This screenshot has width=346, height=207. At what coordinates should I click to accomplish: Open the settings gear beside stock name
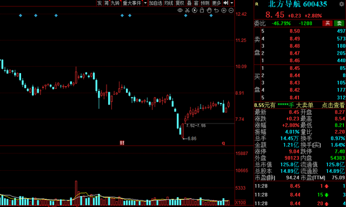click(x=341, y=4)
